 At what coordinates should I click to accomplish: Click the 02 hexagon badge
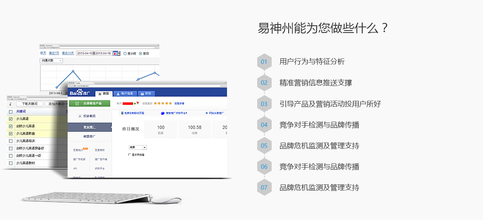coord(264,82)
